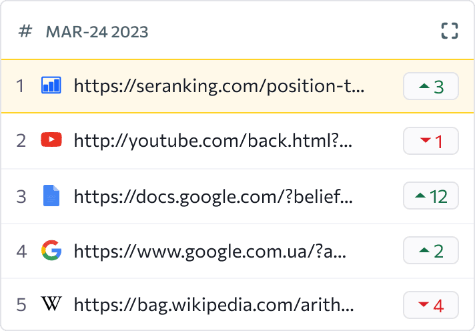Click the green up 2 change badge
This screenshot has height=331, width=475.
pos(431,250)
